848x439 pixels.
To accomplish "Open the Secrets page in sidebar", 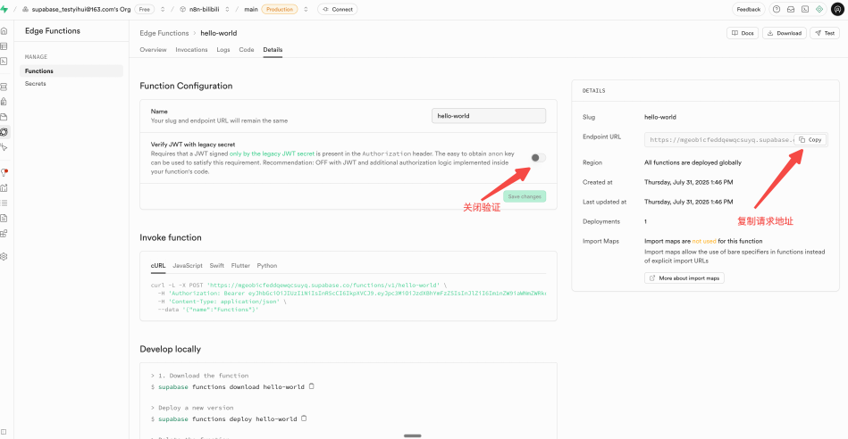I will (36, 84).
